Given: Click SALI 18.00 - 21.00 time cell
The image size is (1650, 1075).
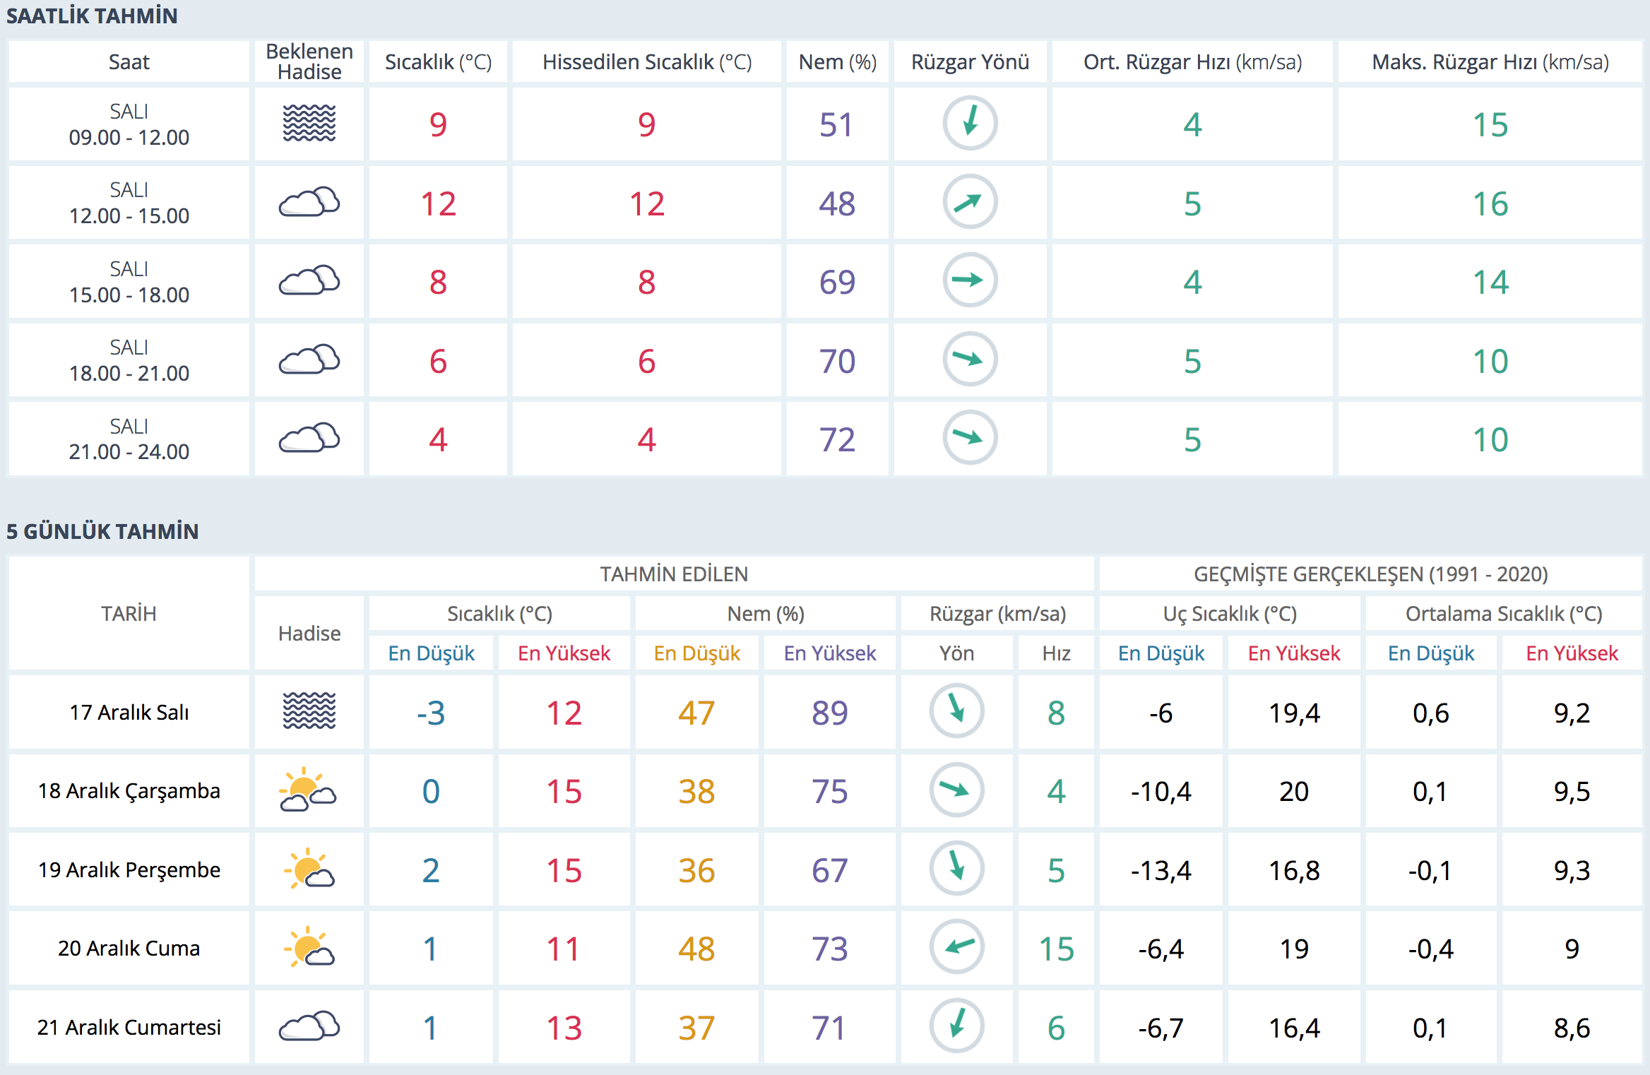Looking at the screenshot, I should (129, 360).
